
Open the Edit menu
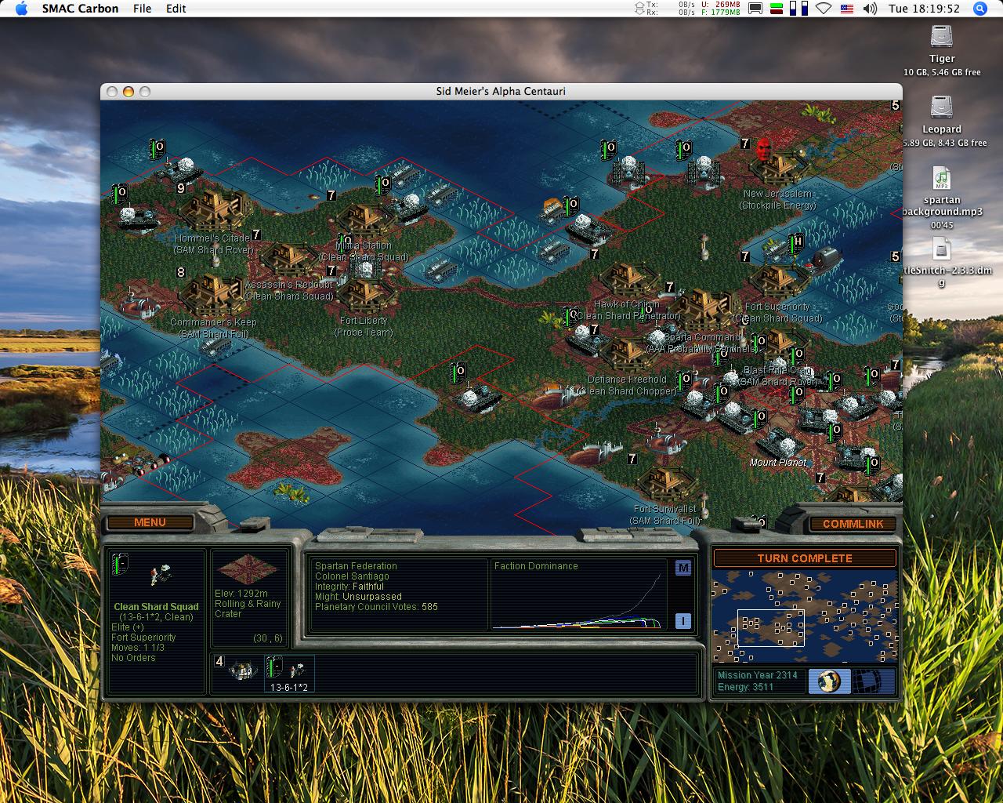176,9
